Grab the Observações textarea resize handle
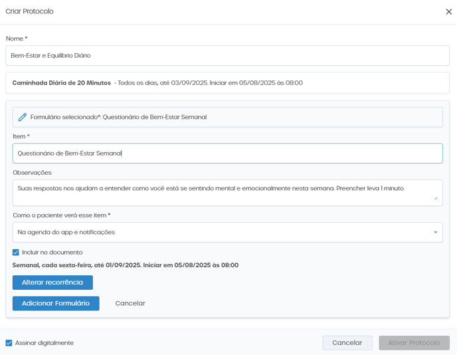Screen dimensions: 457x355 (x=436, y=198)
